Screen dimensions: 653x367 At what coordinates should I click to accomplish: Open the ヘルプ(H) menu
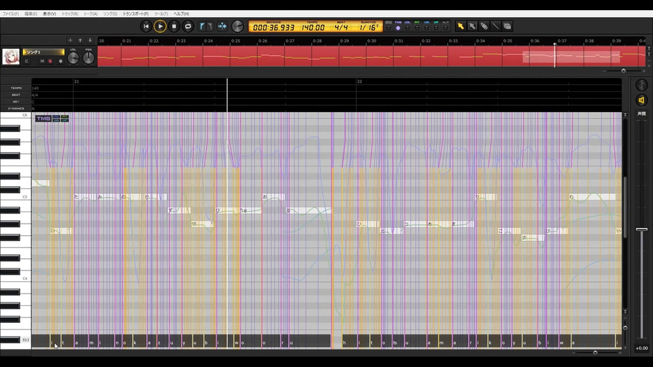[181, 14]
